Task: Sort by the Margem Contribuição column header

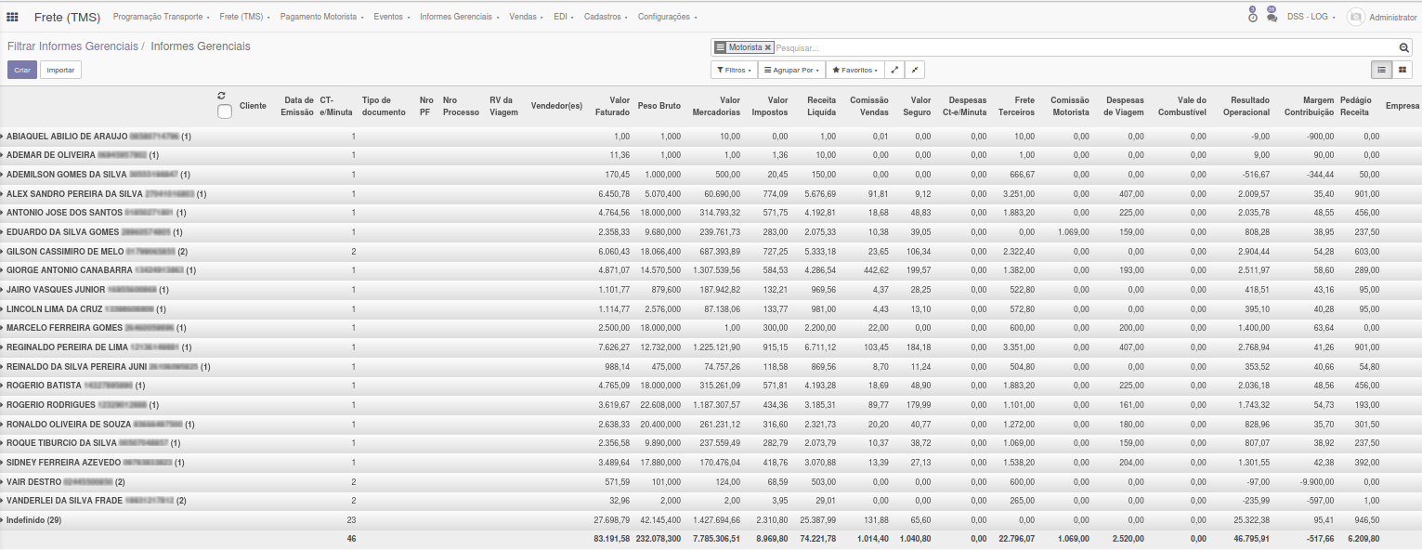Action: click(x=1309, y=106)
